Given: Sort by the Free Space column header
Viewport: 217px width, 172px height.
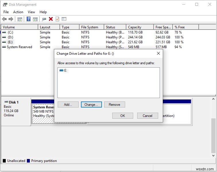Looking at the screenshot, I should click(163, 27).
